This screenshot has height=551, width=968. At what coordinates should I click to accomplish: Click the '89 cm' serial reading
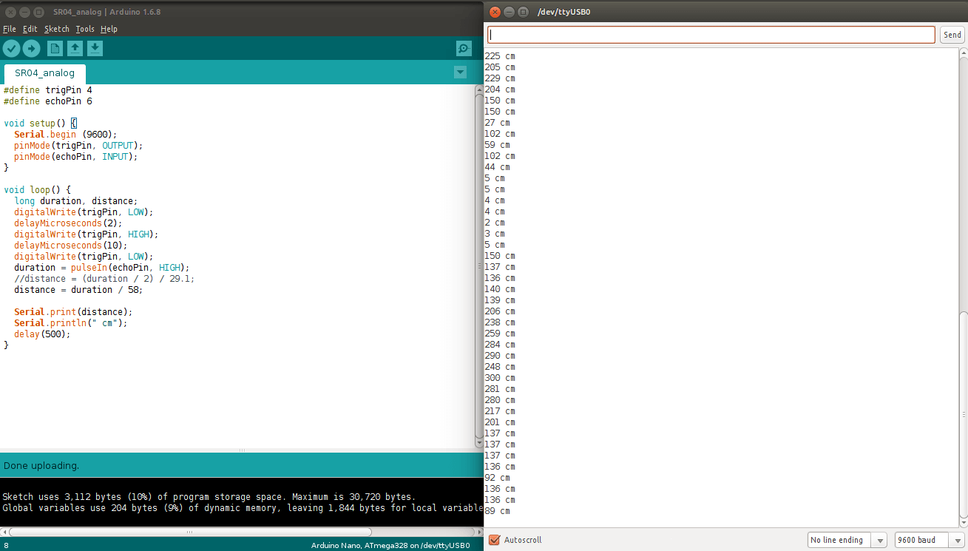click(497, 511)
